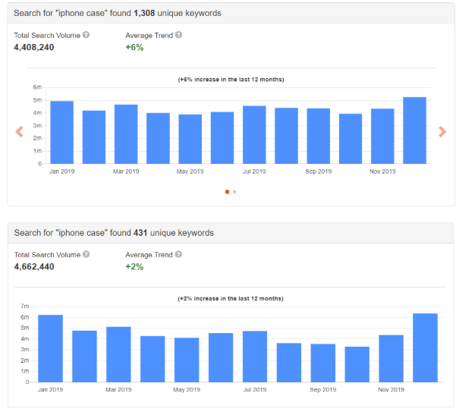459x415 pixels.
Task: Click help icon beside bottom Total Search Volume
Action: coord(86,254)
